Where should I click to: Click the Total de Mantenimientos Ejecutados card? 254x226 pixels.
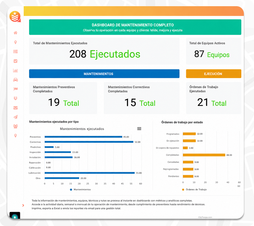coord(104,51)
